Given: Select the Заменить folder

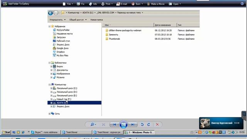Looking at the screenshot, I should pyautogui.click(x=112, y=35).
